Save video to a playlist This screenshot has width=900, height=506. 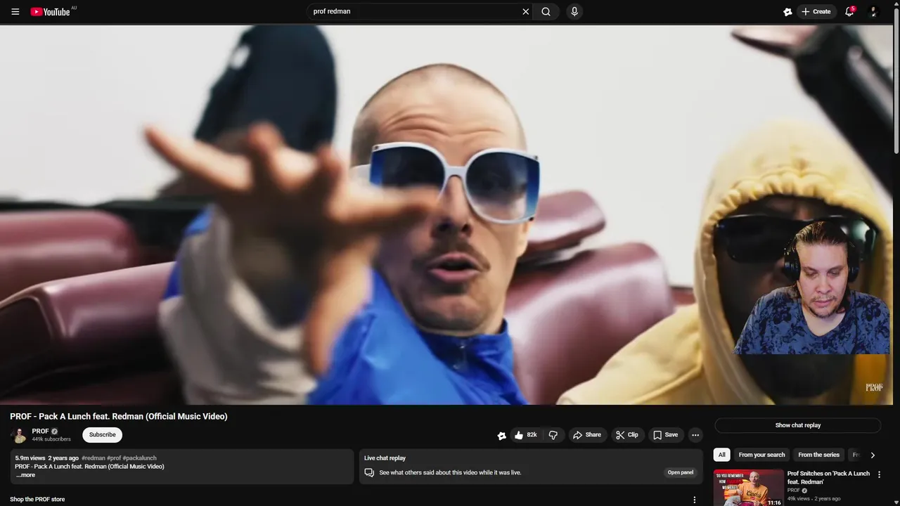pos(665,435)
